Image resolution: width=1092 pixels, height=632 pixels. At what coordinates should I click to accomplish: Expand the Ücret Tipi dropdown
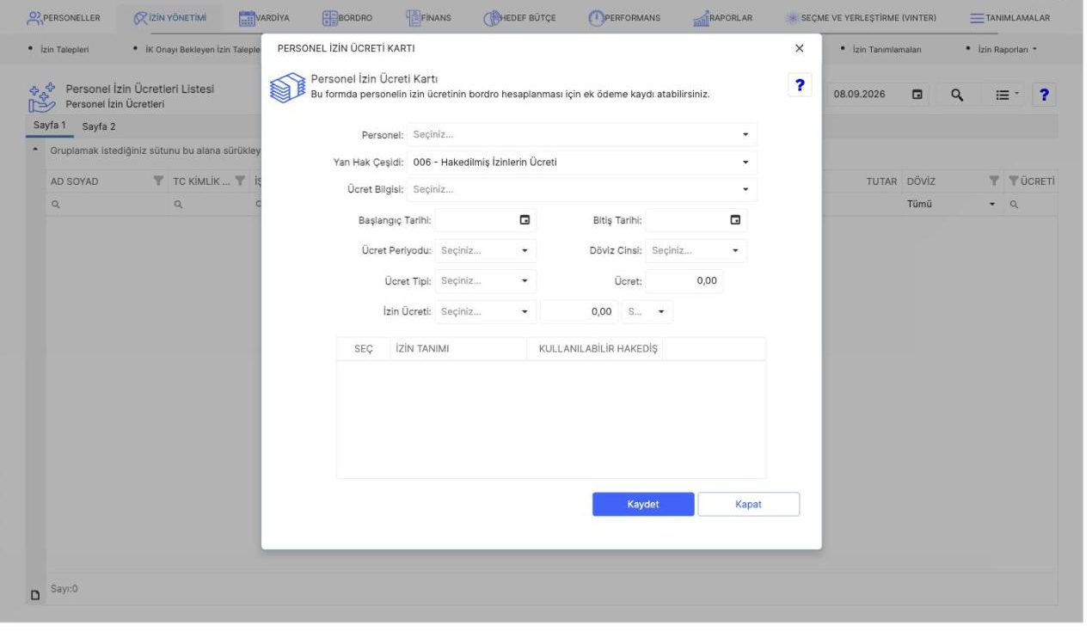click(525, 282)
